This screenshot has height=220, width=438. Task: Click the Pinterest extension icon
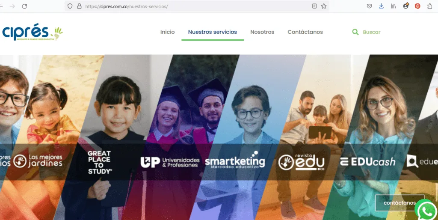(x=417, y=6)
